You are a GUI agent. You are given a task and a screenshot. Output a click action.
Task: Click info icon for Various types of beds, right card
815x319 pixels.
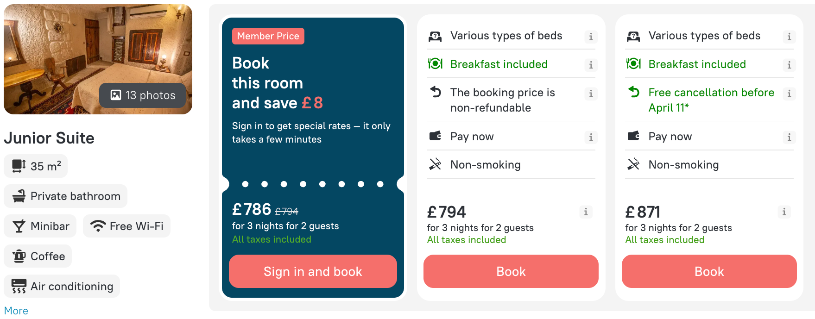[x=789, y=37]
